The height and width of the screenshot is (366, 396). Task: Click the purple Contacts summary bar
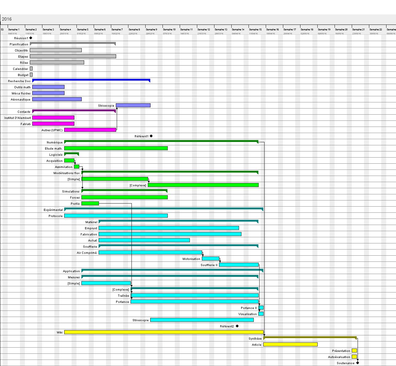coord(74,111)
